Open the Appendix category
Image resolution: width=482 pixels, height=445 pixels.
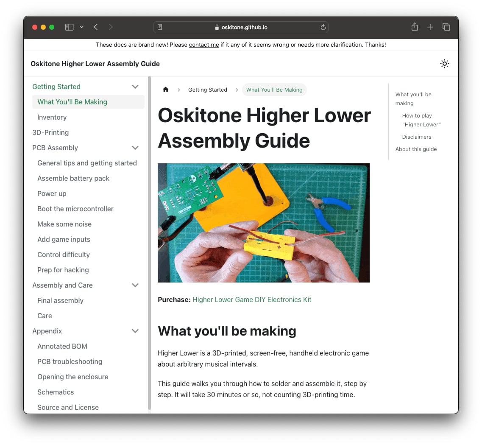pyautogui.click(x=47, y=331)
